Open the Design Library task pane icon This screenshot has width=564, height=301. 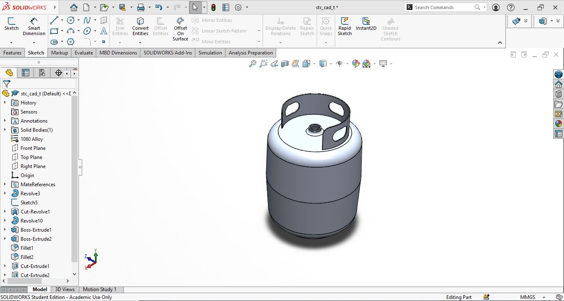tap(559, 94)
